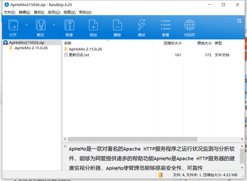Screen dimensions: 247x181
Task: Click the original size value 172
Action: coord(208,55)
